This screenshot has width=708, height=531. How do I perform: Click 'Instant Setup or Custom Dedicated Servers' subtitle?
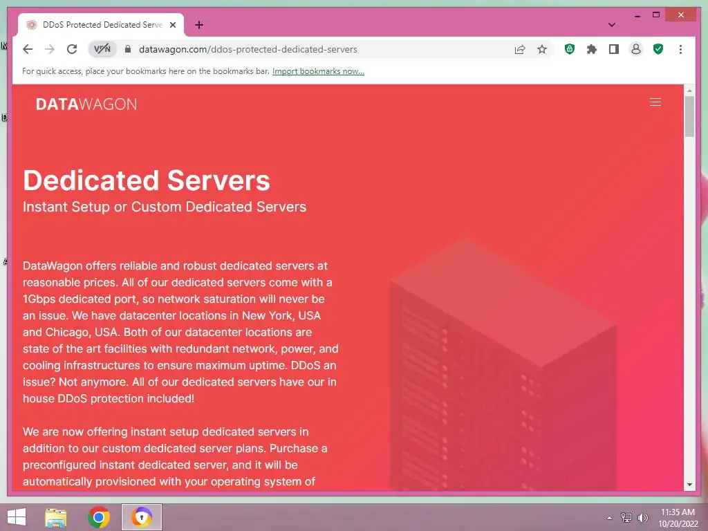click(165, 207)
